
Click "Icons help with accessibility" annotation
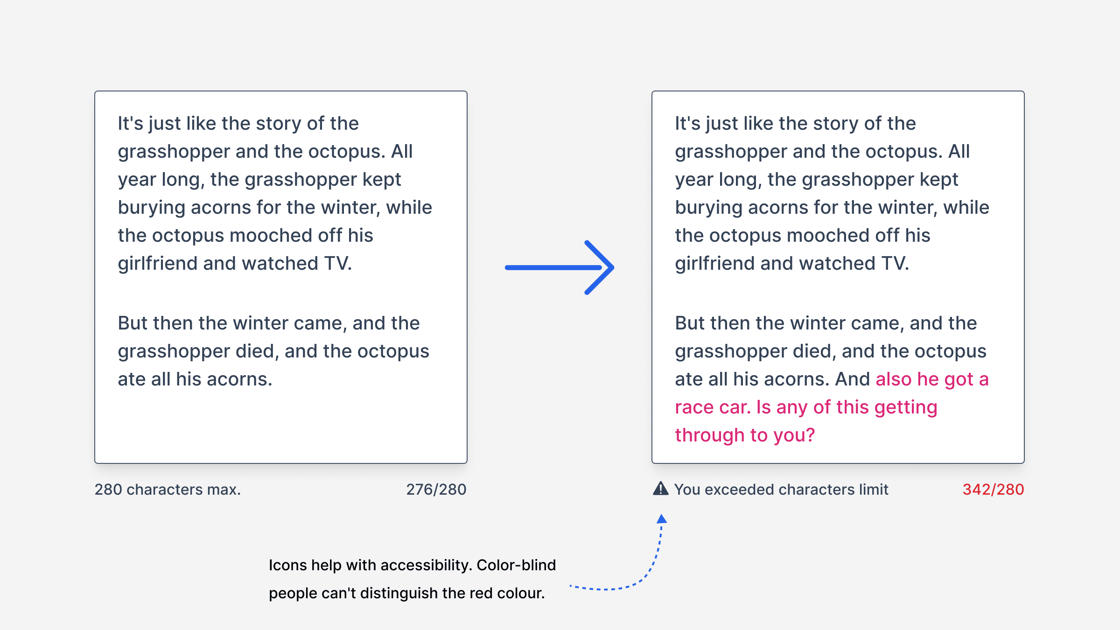point(370,565)
